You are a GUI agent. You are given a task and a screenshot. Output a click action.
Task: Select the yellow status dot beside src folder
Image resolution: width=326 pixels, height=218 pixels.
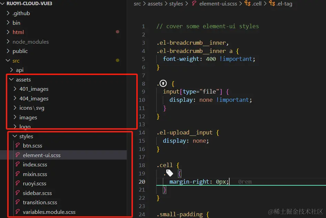point(117,60)
